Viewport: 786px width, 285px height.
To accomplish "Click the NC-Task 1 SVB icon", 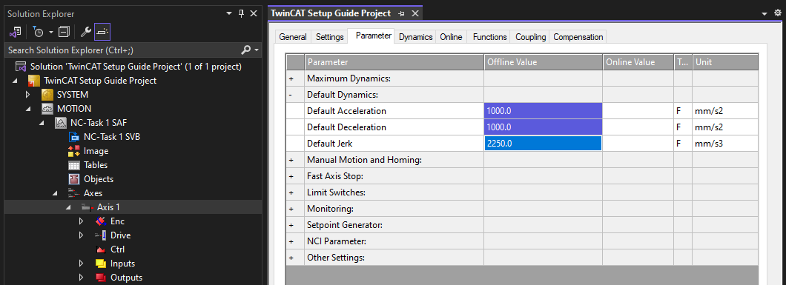I will click(74, 136).
